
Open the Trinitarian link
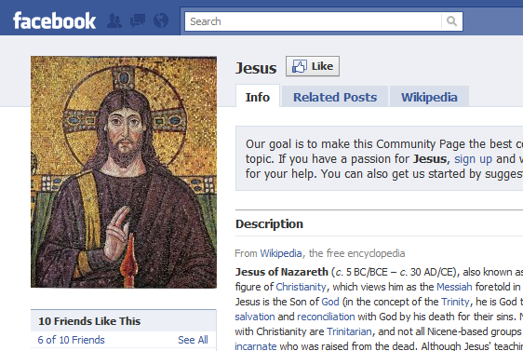(349, 331)
